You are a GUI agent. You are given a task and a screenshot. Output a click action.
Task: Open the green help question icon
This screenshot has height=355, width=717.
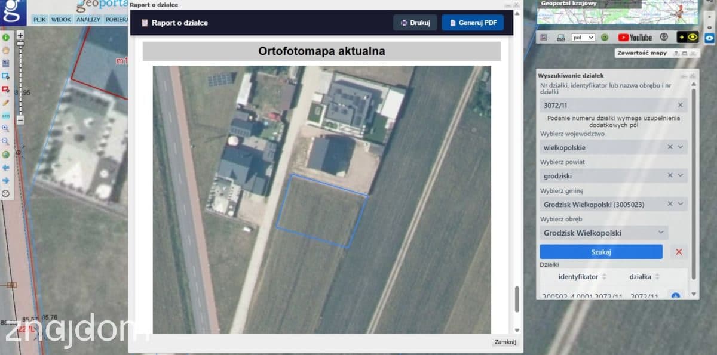(x=605, y=38)
